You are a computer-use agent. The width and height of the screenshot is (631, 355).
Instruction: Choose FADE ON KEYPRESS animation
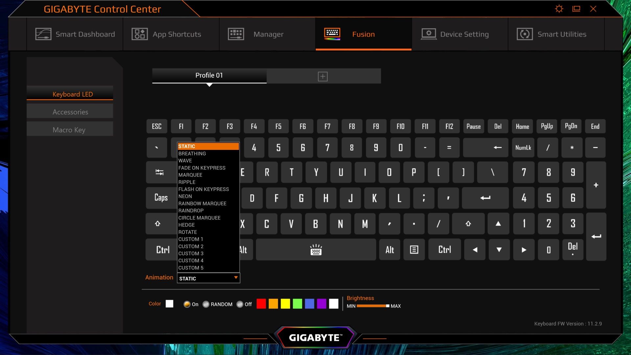[208, 168]
